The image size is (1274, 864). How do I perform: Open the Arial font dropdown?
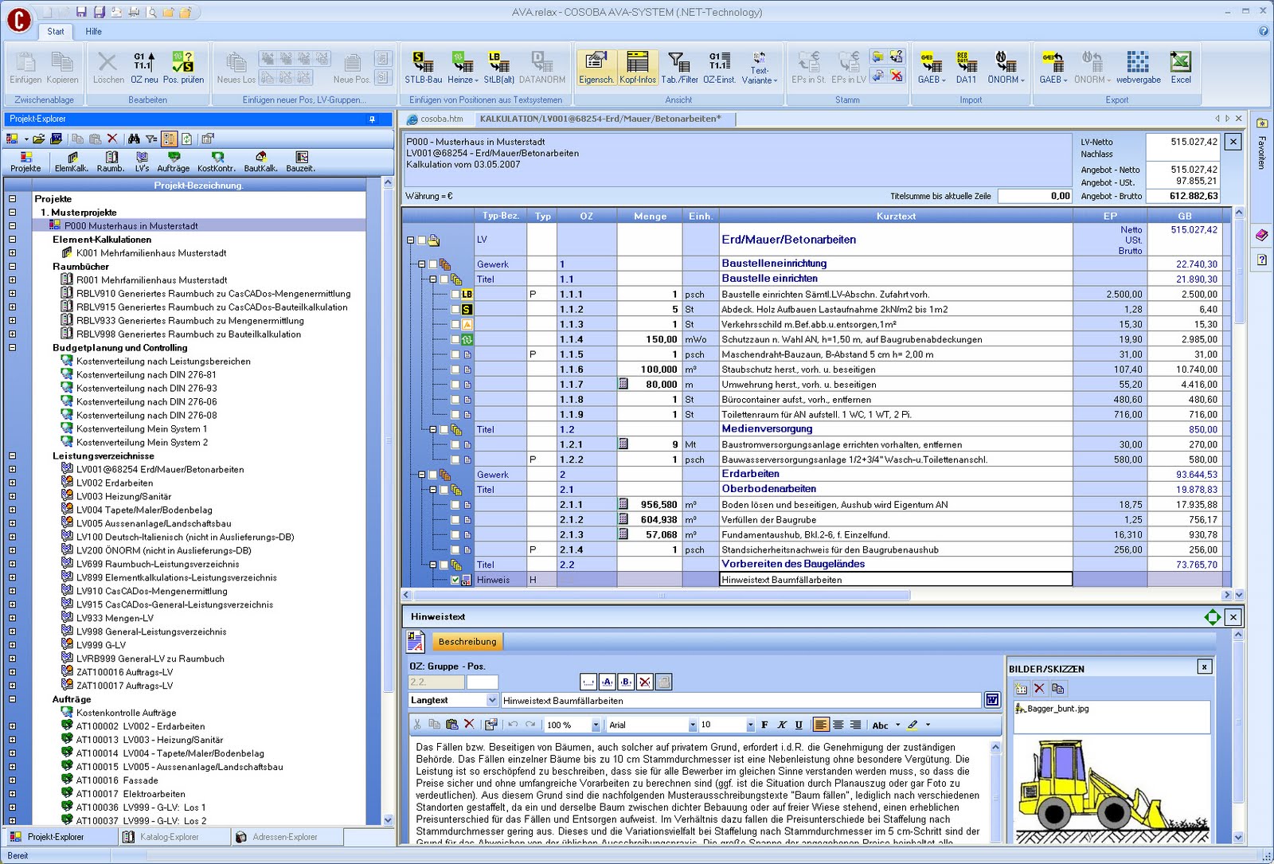[692, 725]
